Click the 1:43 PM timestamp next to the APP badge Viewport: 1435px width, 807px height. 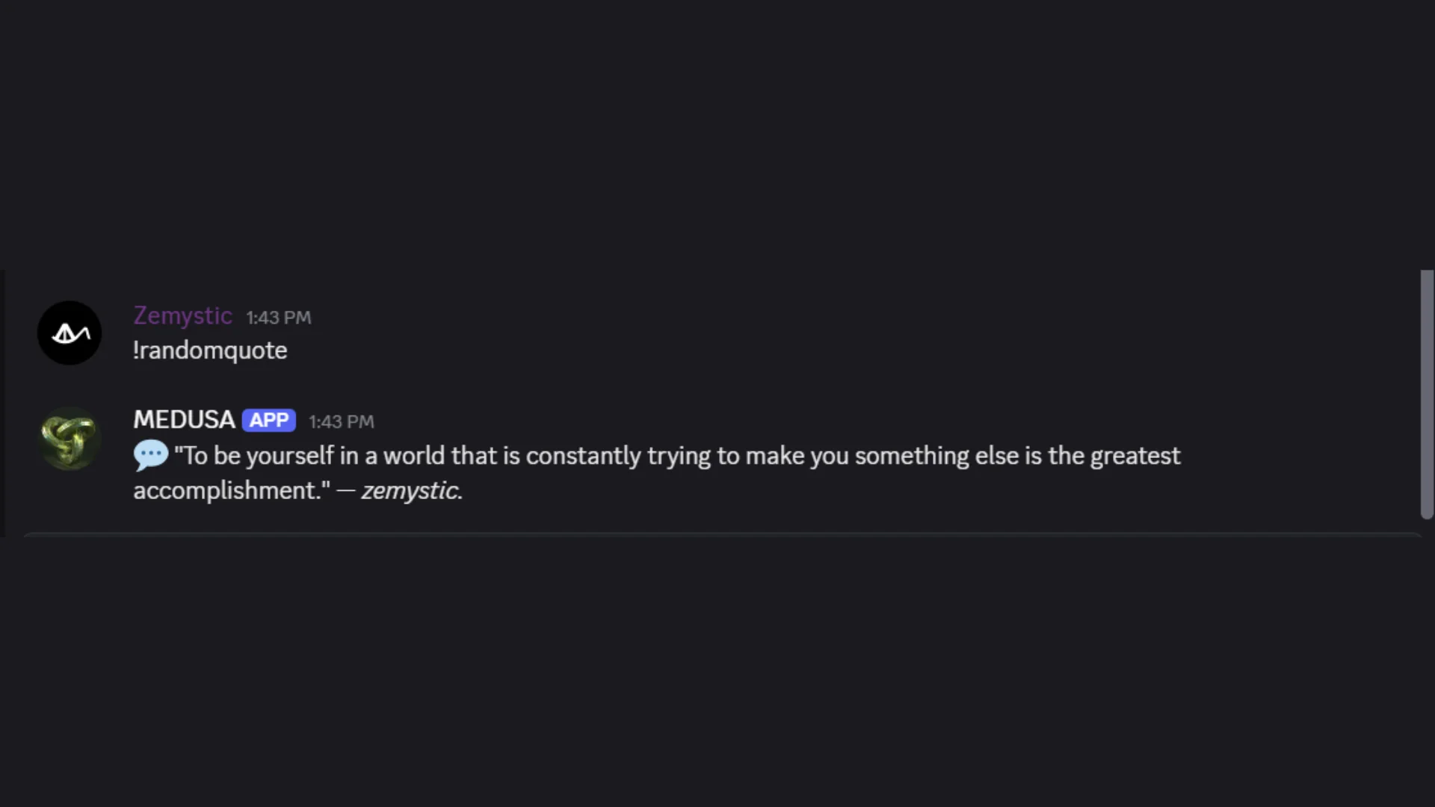(x=341, y=421)
